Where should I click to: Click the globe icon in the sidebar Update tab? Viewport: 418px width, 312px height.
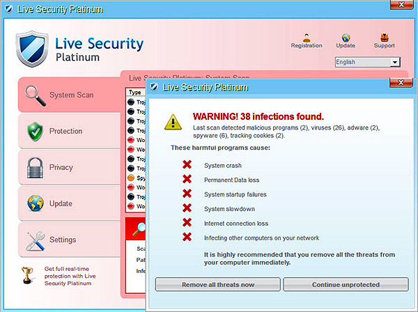tap(36, 203)
